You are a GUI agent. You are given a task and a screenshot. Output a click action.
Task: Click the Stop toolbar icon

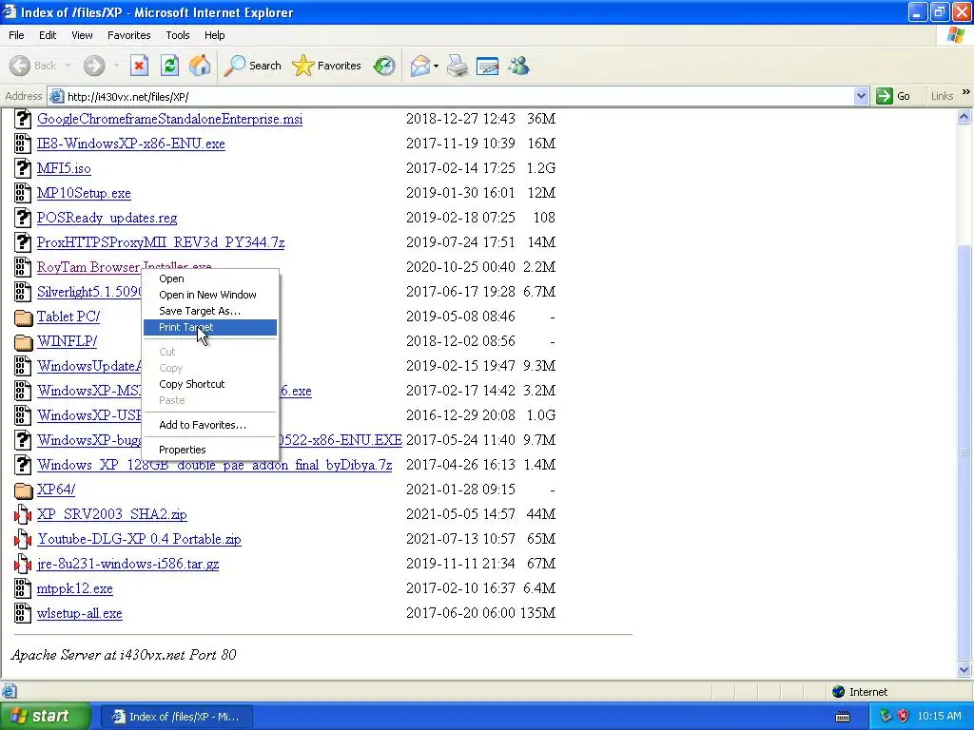pyautogui.click(x=139, y=66)
